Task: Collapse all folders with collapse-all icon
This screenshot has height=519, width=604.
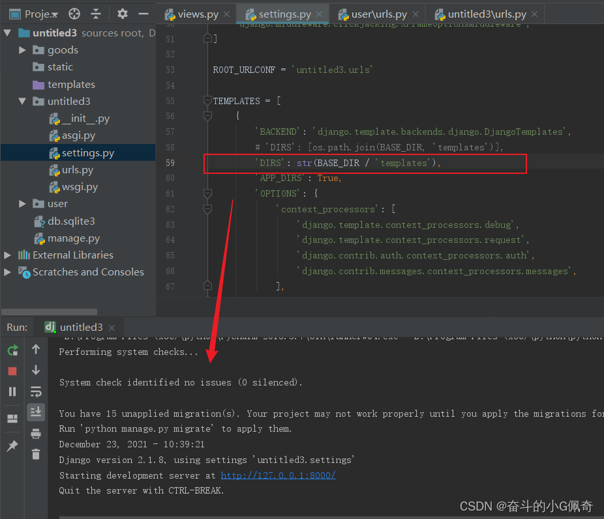Action: pos(96,13)
